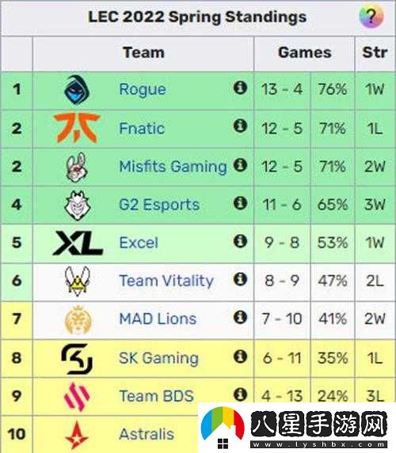Click the Rogue team logo
This screenshot has width=396, height=453.
77,89
